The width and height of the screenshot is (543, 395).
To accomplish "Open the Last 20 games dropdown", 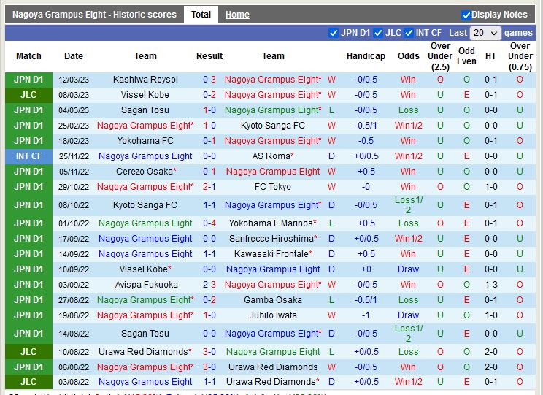I will (x=485, y=33).
